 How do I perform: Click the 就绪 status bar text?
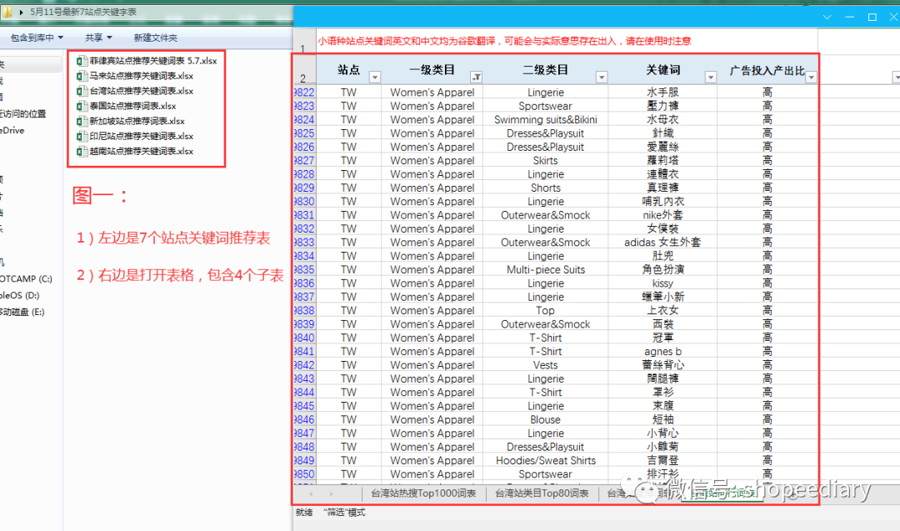click(x=303, y=513)
